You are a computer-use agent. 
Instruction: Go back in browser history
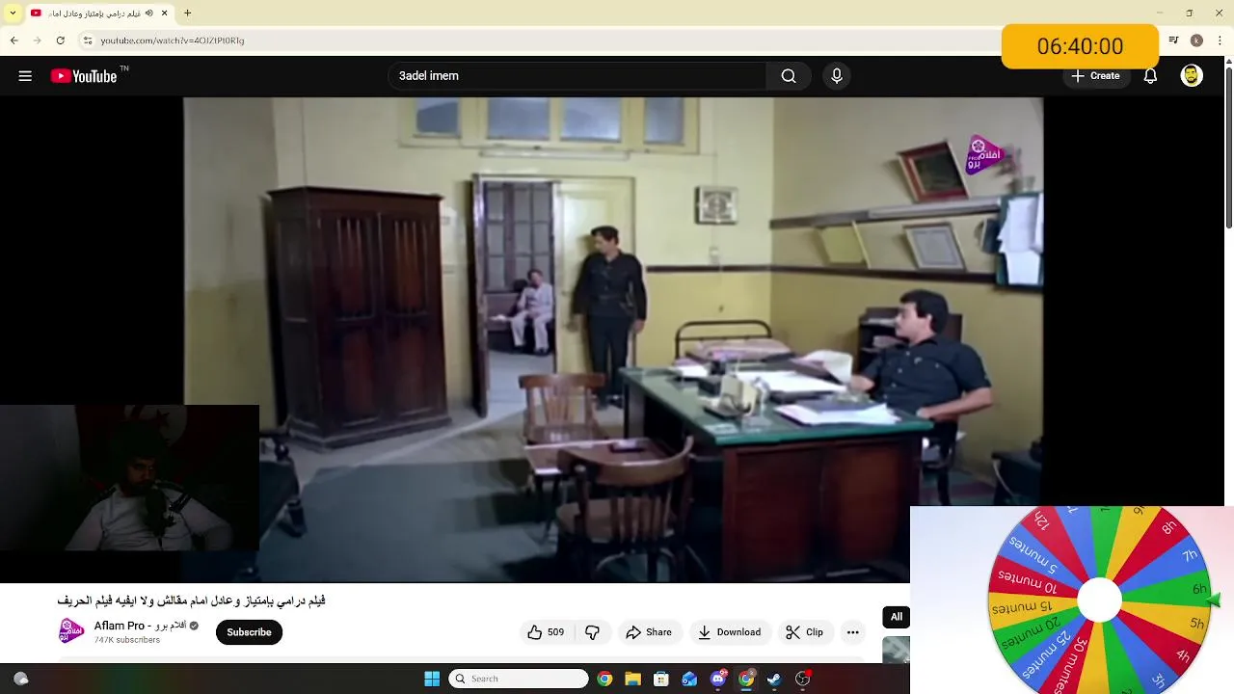point(13,40)
